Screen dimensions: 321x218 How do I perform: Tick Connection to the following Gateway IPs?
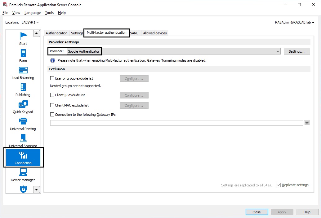coord(52,115)
